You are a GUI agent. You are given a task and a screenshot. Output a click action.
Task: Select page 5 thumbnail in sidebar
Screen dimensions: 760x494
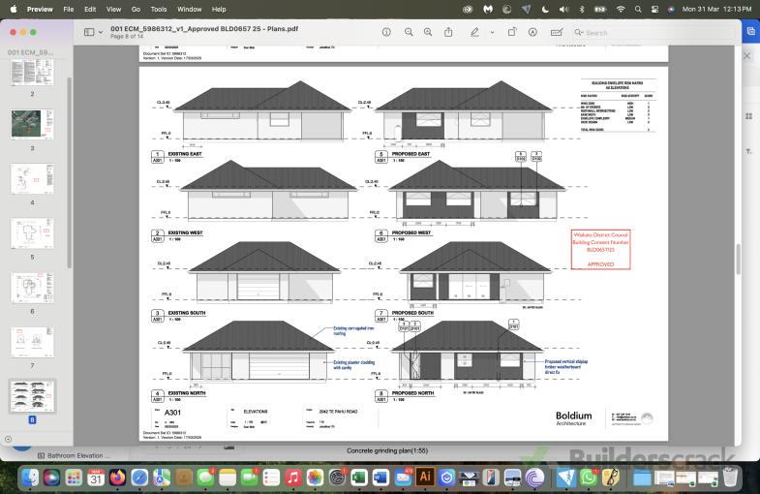(32, 234)
